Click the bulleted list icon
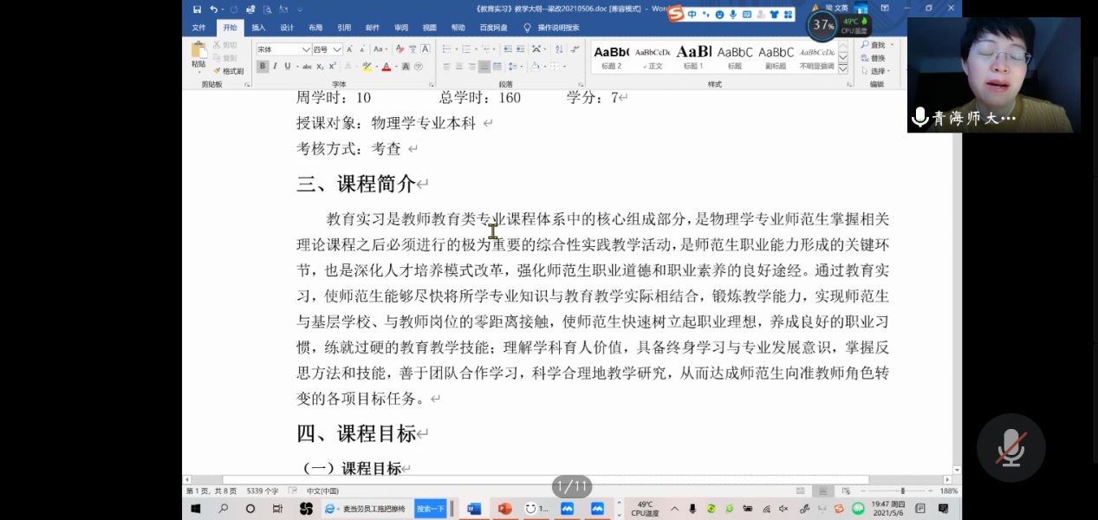1098x520 pixels. 445,49
